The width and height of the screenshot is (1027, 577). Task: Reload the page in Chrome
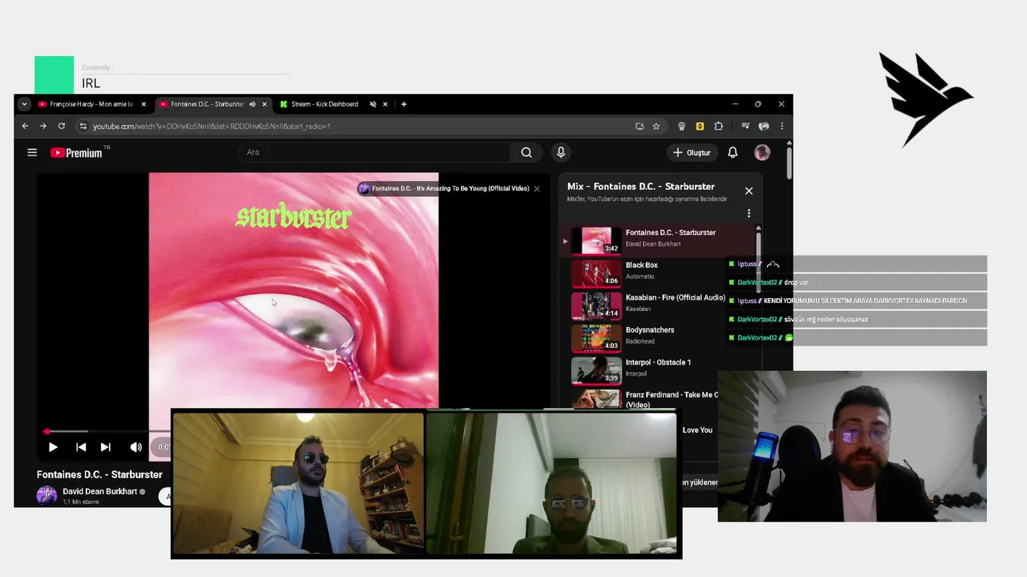pyautogui.click(x=61, y=126)
